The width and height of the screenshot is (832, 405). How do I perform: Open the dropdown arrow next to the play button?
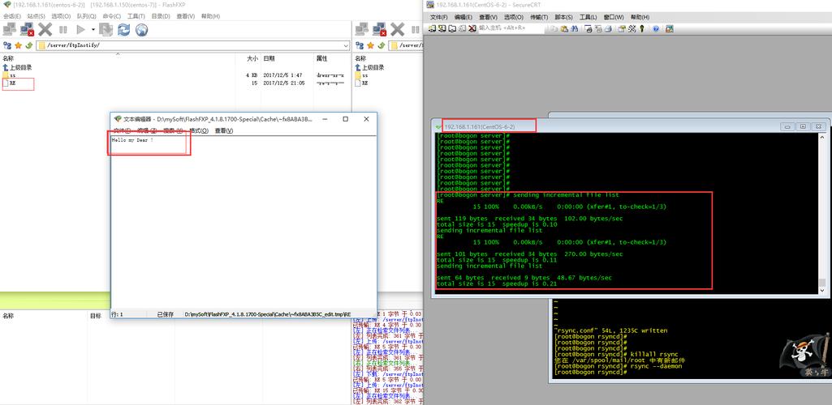93,29
